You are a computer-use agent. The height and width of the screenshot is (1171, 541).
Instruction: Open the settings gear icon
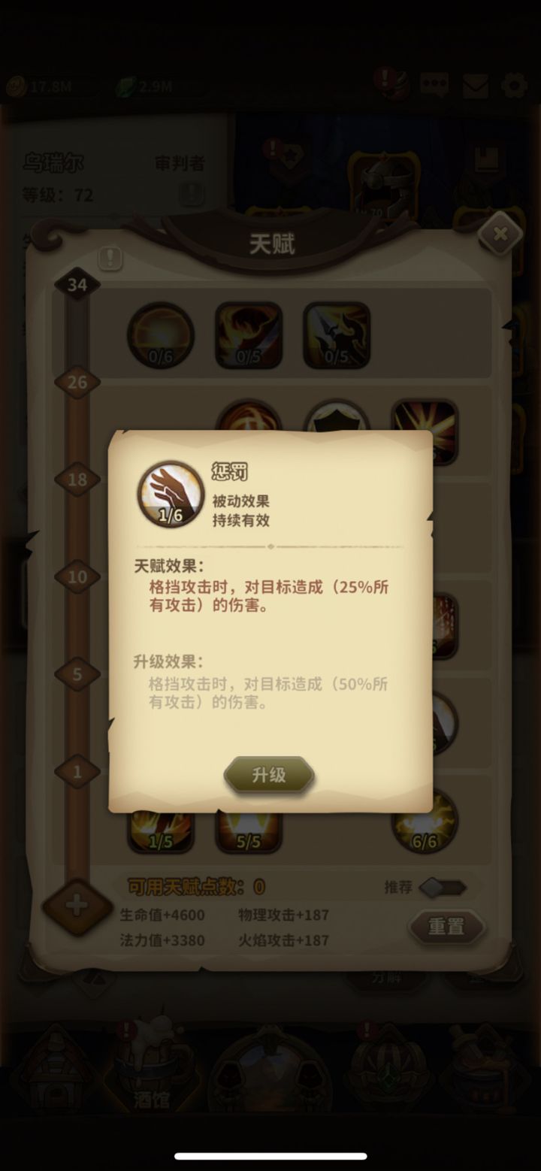[x=514, y=85]
